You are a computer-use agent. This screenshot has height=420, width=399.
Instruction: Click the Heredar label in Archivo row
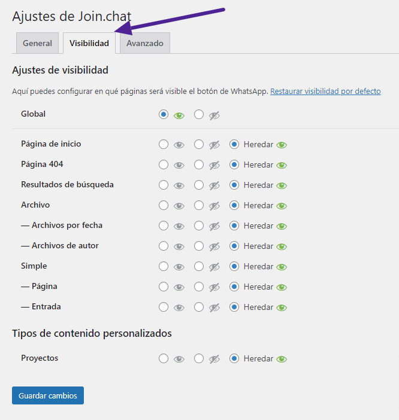coord(258,206)
